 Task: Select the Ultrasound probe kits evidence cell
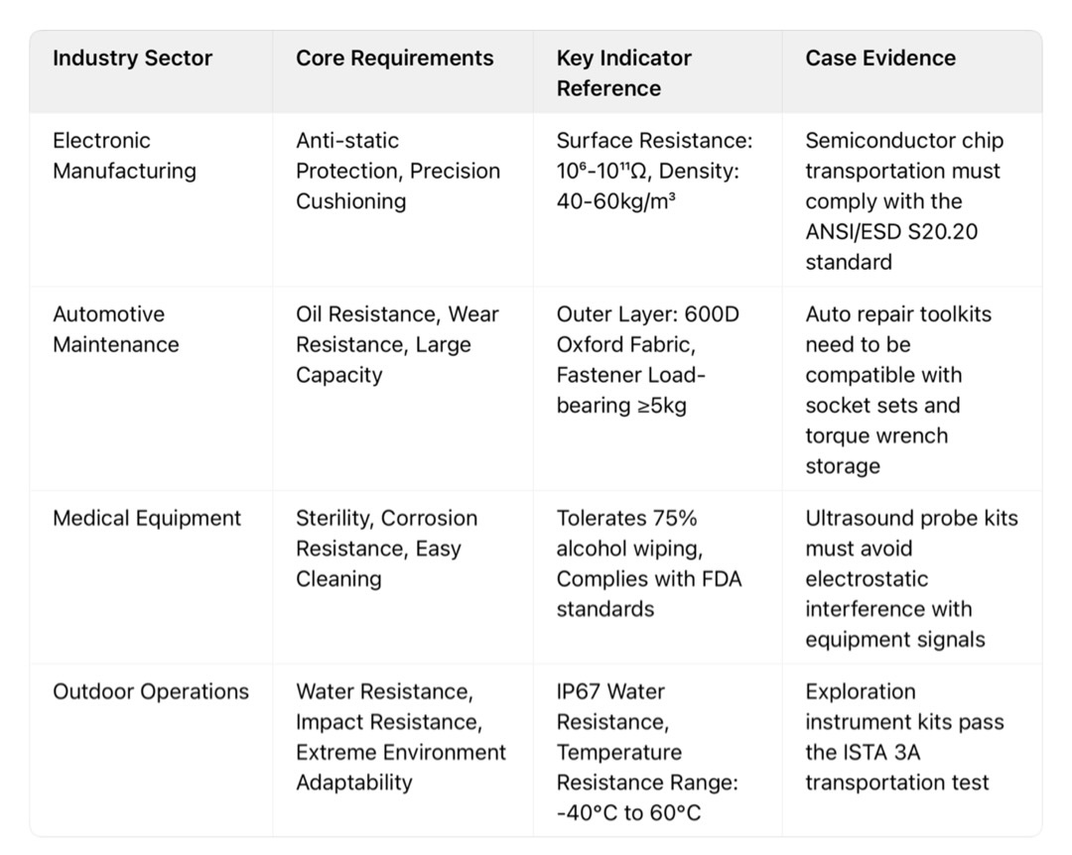(910, 578)
